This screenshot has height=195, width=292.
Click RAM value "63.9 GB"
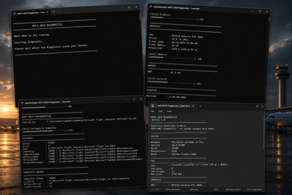tap(175, 73)
